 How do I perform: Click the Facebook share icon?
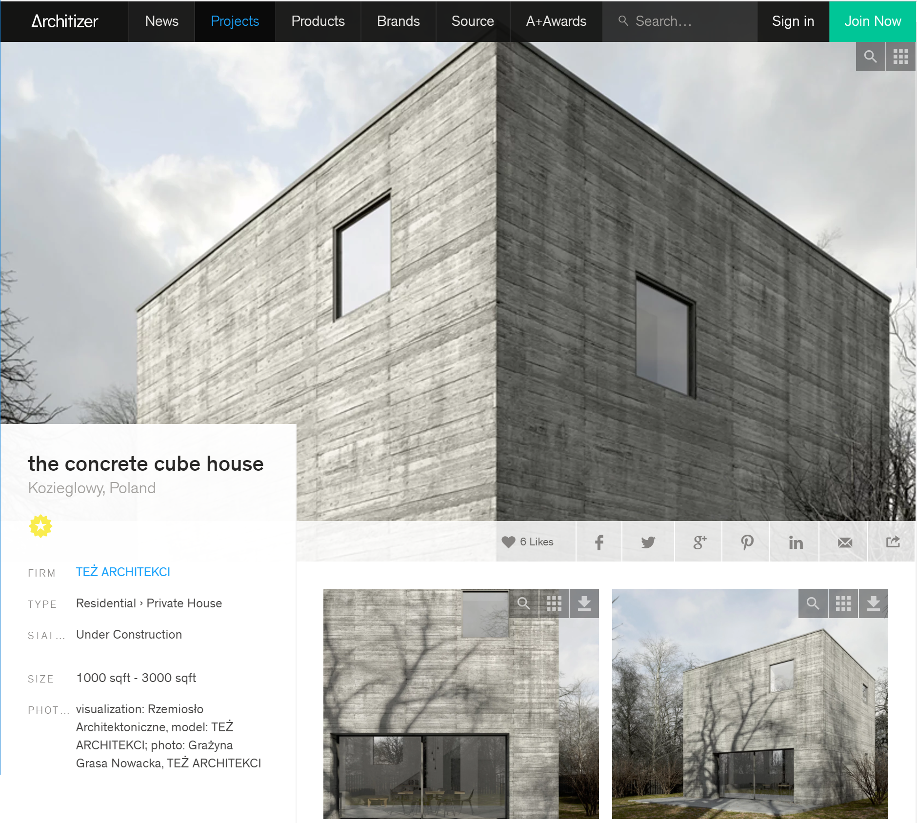pyautogui.click(x=599, y=542)
